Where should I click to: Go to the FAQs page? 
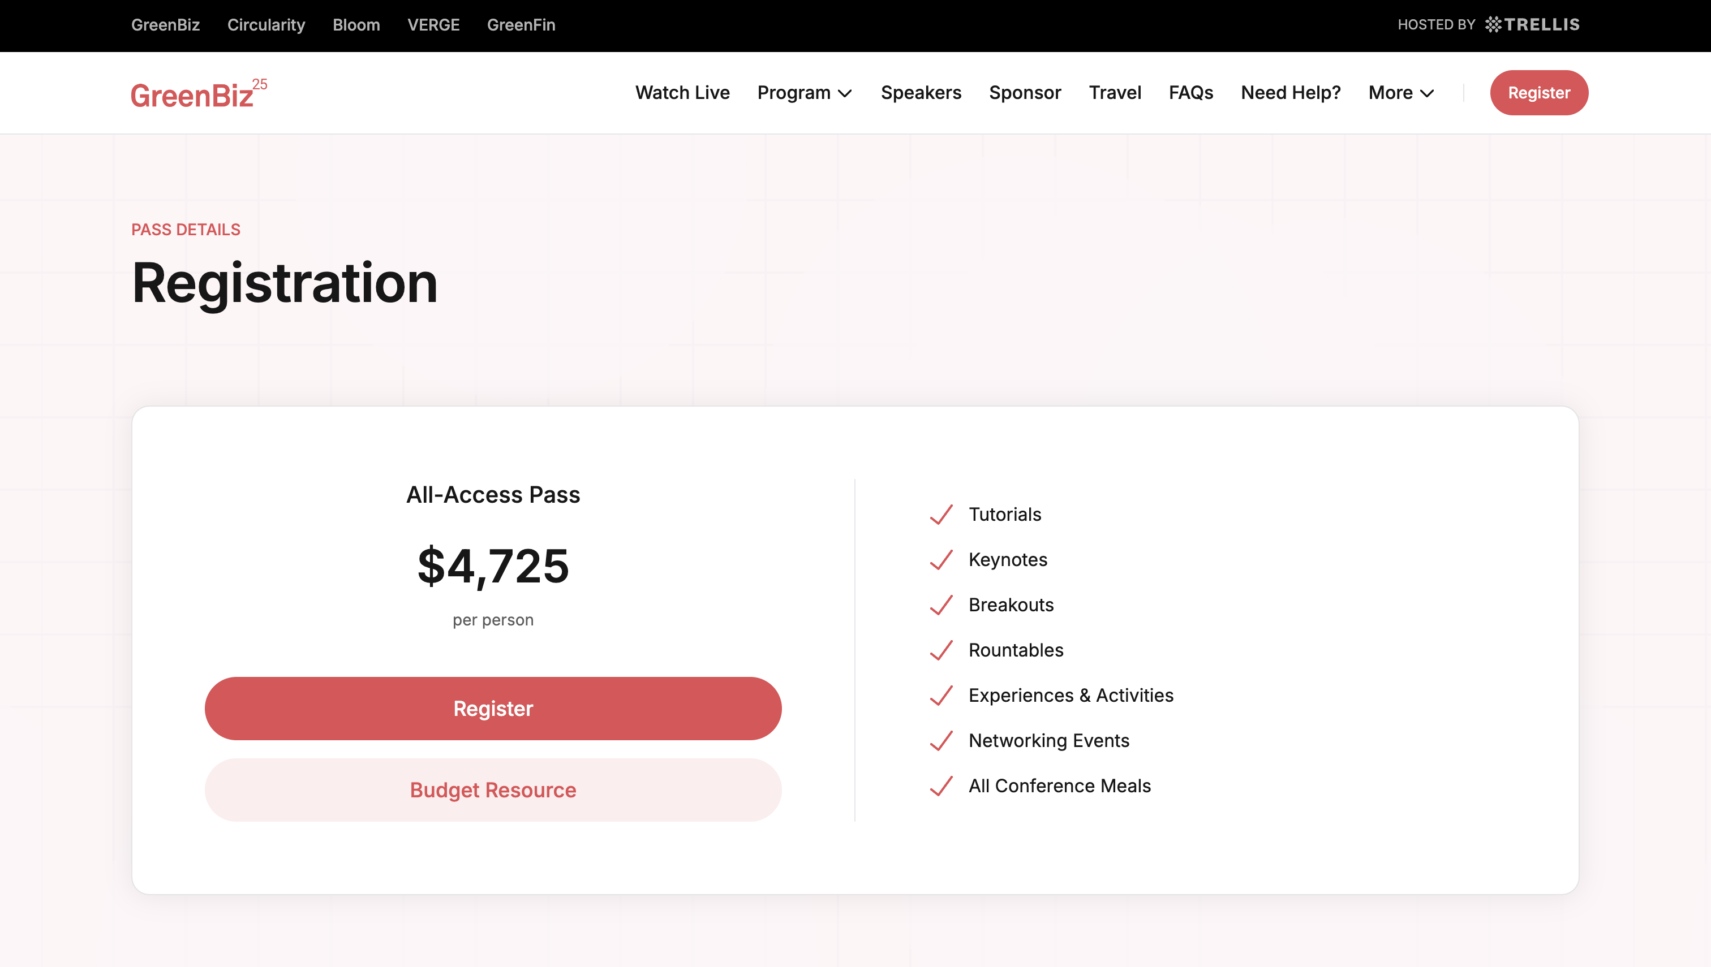point(1190,93)
